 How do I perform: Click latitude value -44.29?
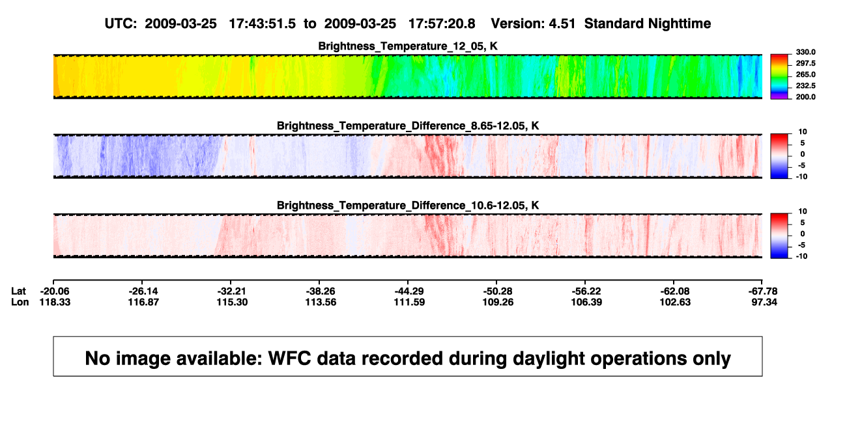click(x=408, y=291)
